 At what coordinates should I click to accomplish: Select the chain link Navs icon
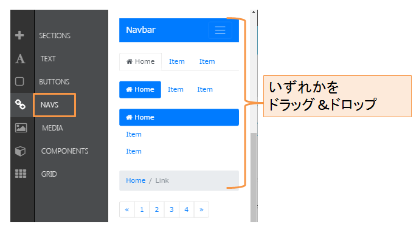click(x=20, y=104)
